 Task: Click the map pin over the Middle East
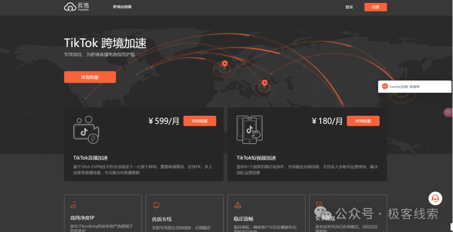[x=264, y=83]
